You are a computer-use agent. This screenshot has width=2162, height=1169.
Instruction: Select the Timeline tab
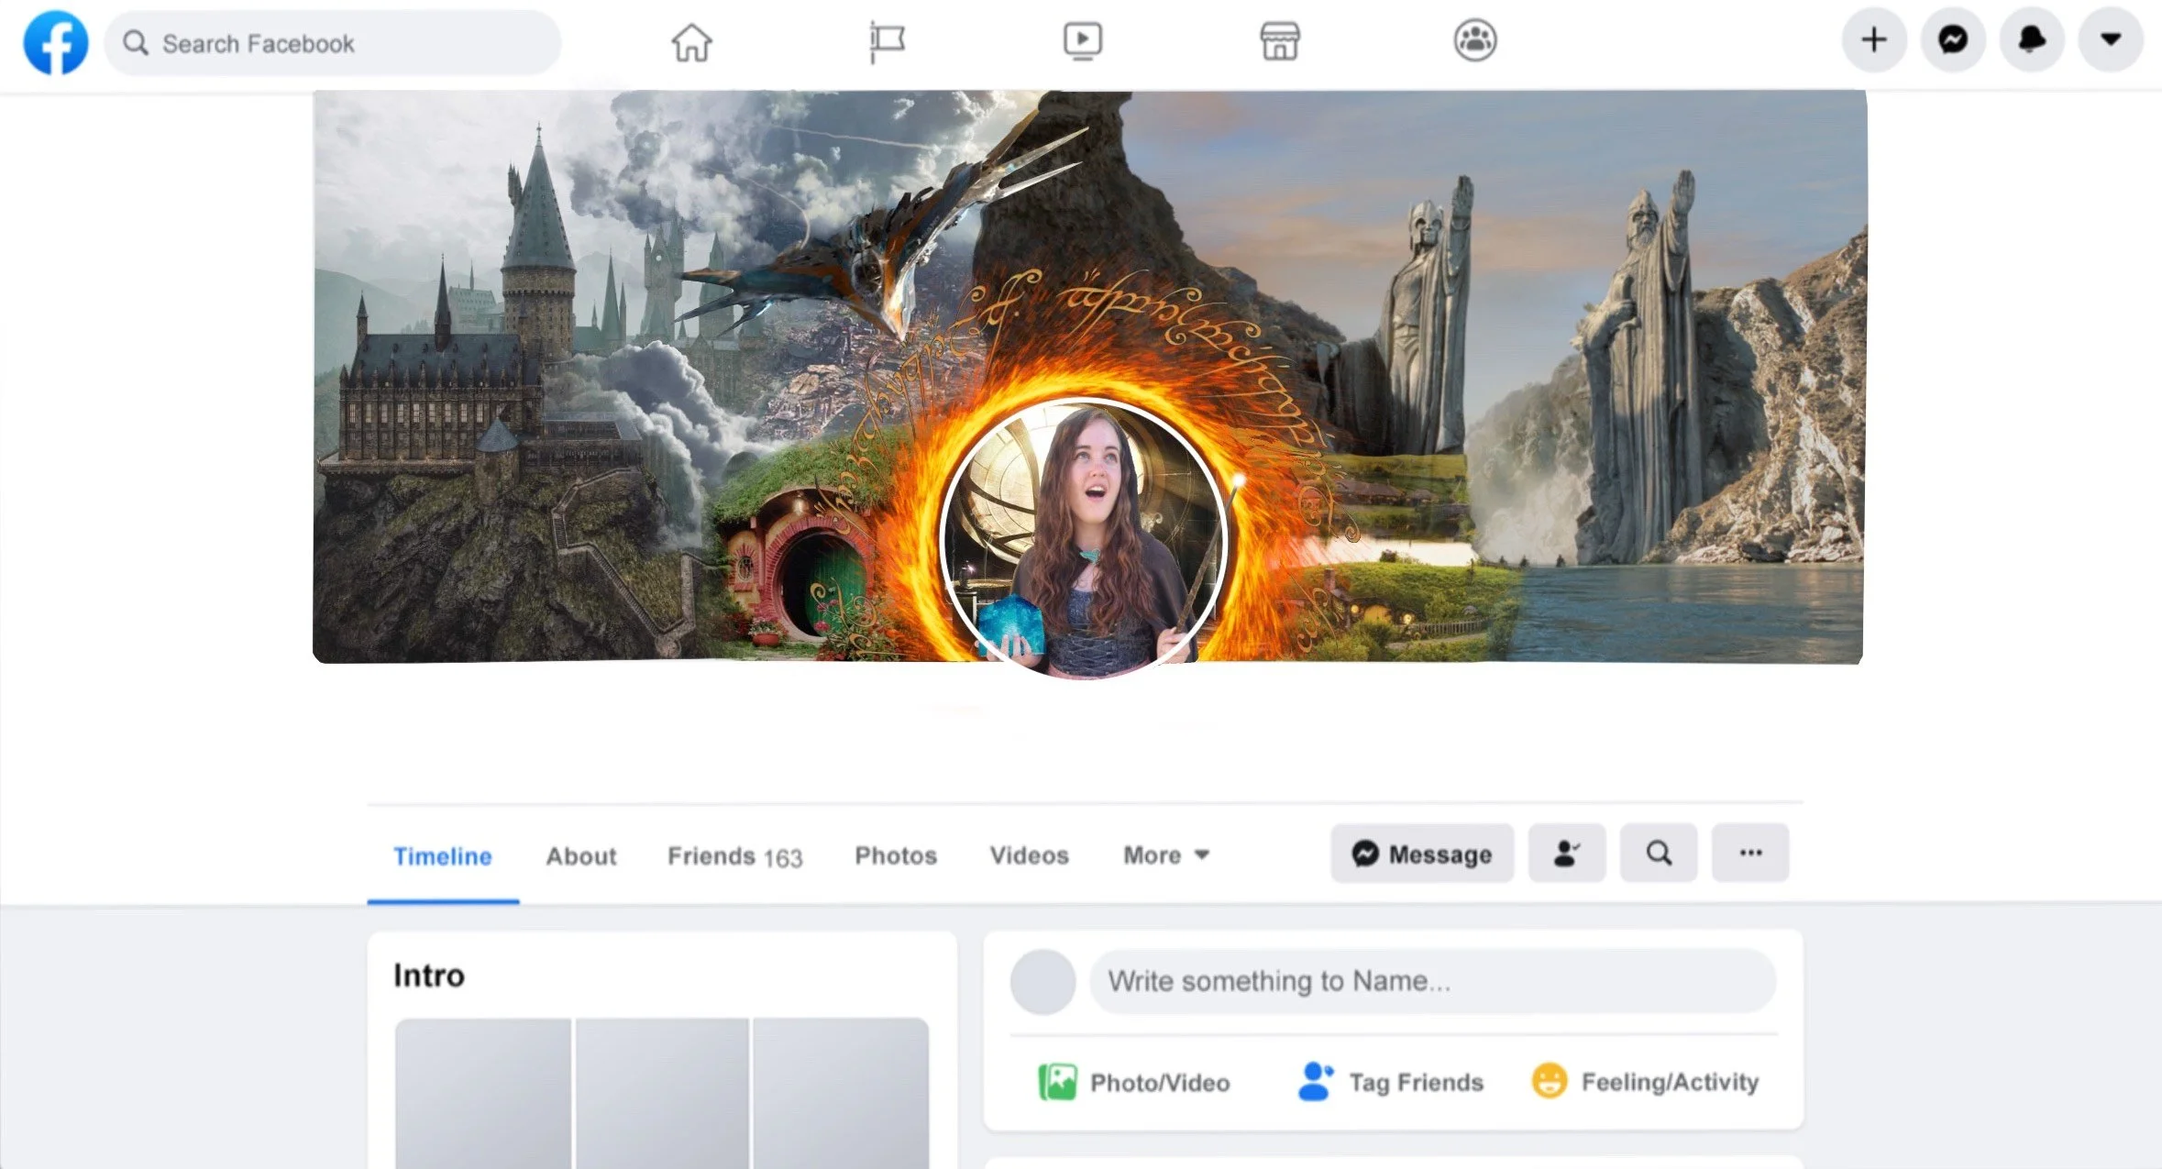[443, 856]
